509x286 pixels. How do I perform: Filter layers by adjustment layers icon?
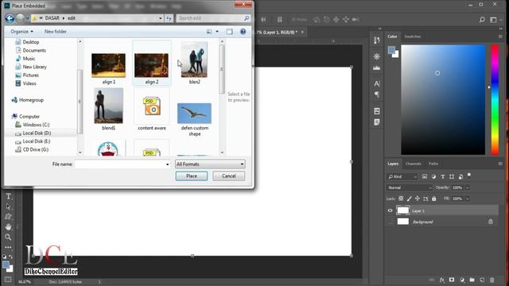click(x=433, y=176)
